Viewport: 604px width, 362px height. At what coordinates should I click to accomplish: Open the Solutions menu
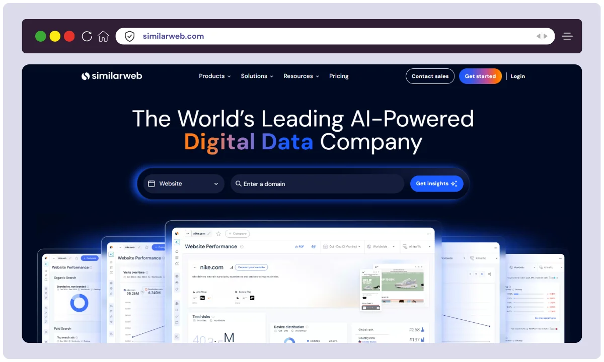tap(257, 76)
